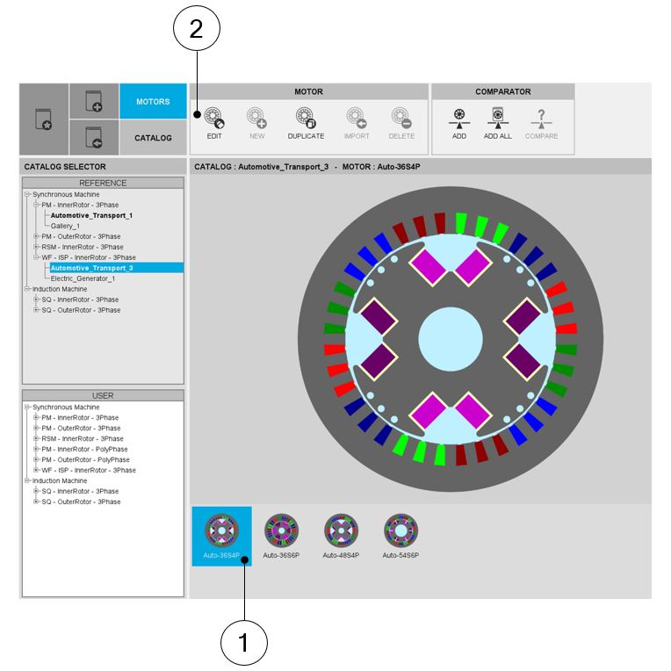The height and width of the screenshot is (671, 671).
Task: Collapse Induction Machine in USER tree
Action: click(x=27, y=480)
